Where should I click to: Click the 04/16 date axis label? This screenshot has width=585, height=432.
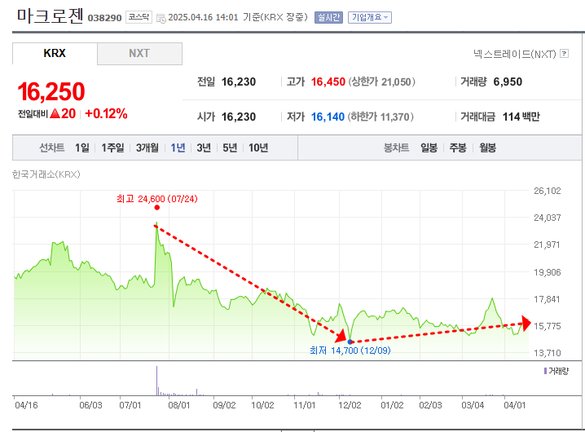pyautogui.click(x=26, y=405)
